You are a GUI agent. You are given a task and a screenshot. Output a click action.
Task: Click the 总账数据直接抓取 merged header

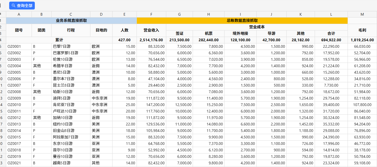[242, 21]
